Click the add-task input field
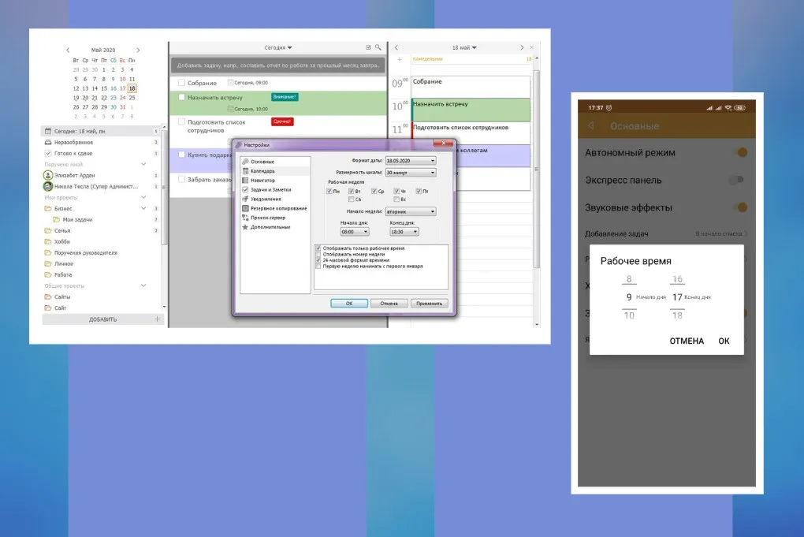804x537 pixels. [x=277, y=65]
